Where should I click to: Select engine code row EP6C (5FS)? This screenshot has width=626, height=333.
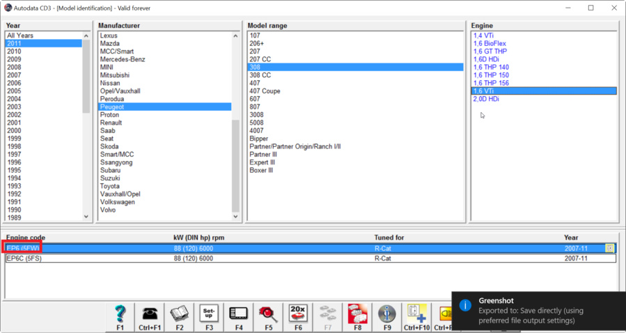pos(311,258)
